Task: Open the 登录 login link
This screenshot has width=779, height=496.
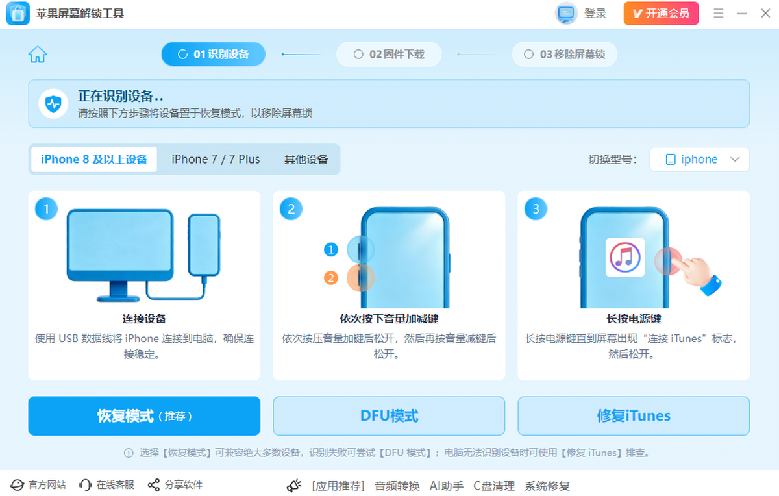Action: click(x=595, y=14)
